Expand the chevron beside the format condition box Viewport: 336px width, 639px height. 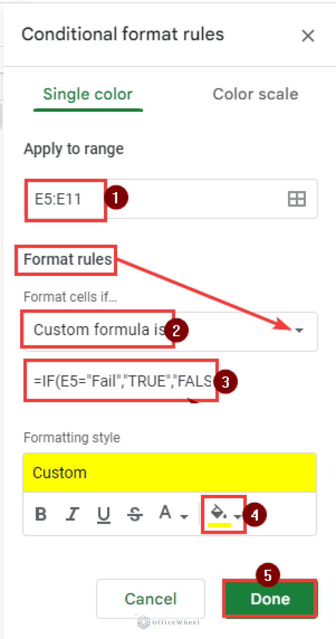299,331
